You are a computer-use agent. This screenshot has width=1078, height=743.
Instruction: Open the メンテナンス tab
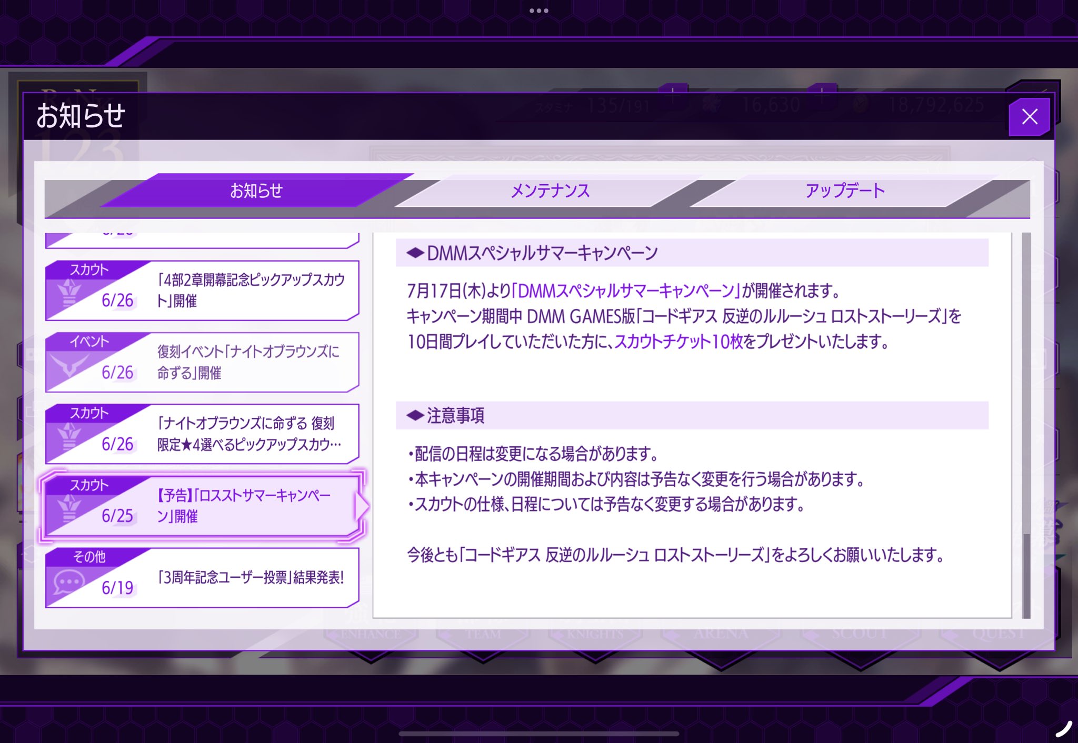click(x=550, y=190)
